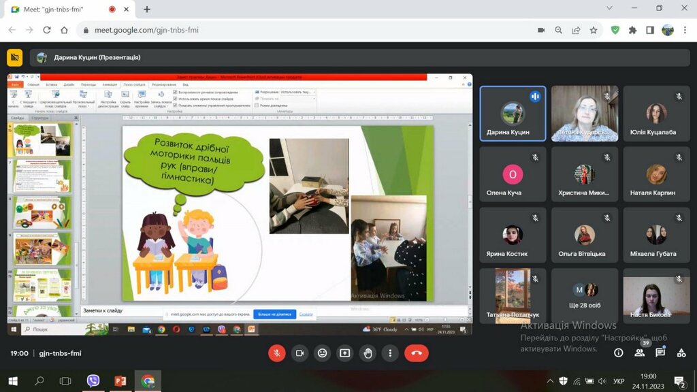This screenshot has height=392, width=697.
Task: Open the in-call chat panel
Action: click(660, 353)
